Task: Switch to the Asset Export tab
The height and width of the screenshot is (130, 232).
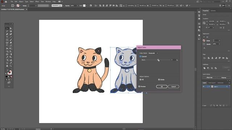Action: (212, 83)
